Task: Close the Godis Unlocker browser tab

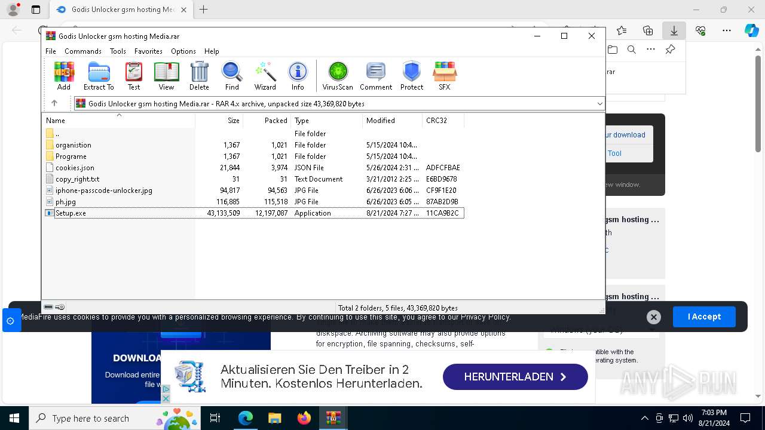Action: (x=183, y=10)
